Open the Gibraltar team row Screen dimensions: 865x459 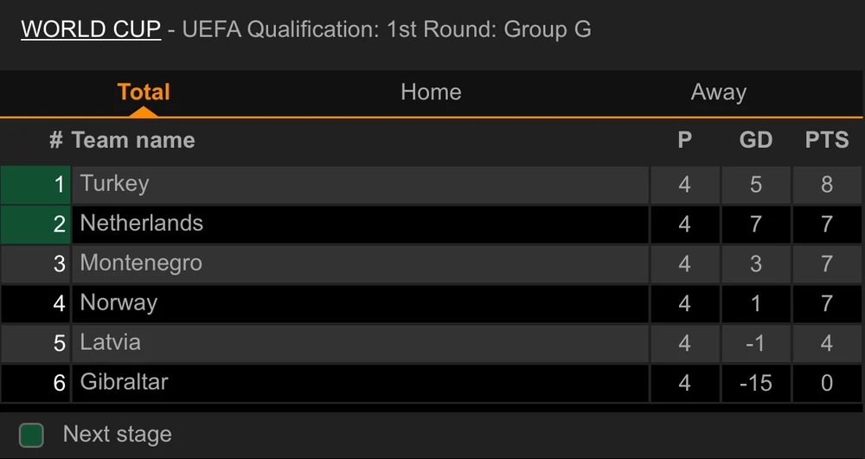[124, 383]
